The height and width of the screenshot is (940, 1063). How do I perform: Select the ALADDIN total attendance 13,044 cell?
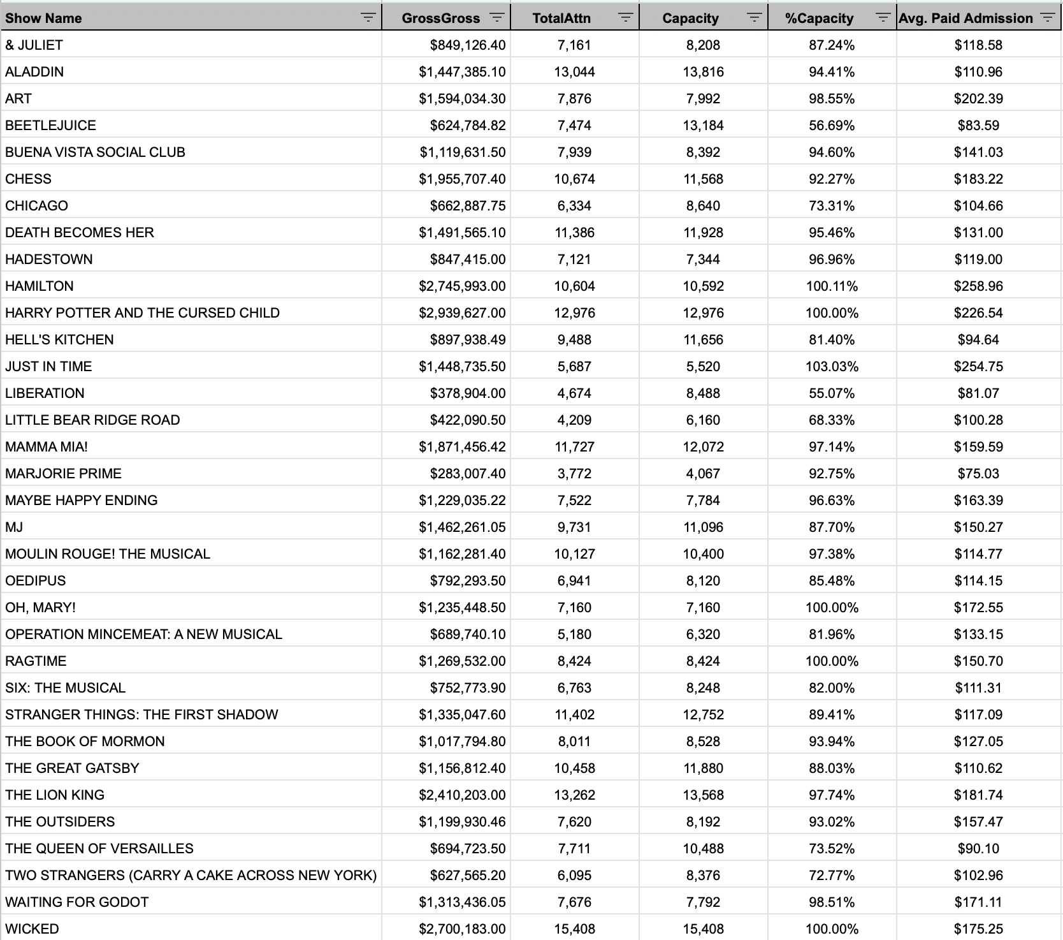tap(574, 72)
